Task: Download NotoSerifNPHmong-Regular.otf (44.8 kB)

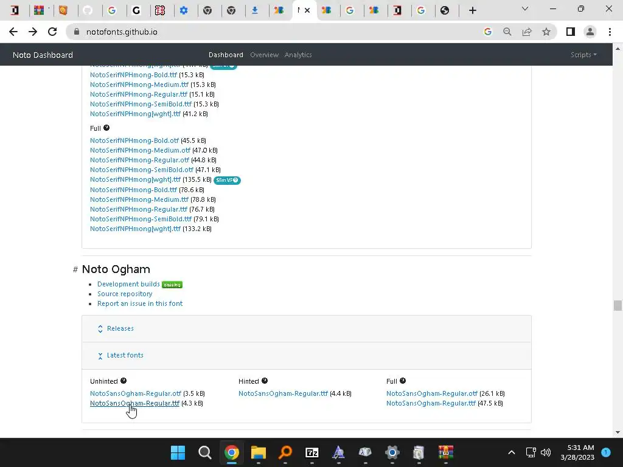Action: [x=139, y=160]
